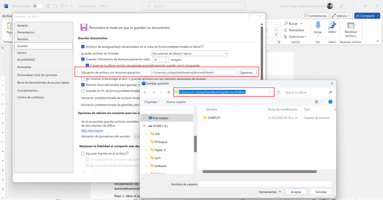Toggle Incrustar fuentes en el archivo
The image size is (383, 200).
[x=83, y=153]
